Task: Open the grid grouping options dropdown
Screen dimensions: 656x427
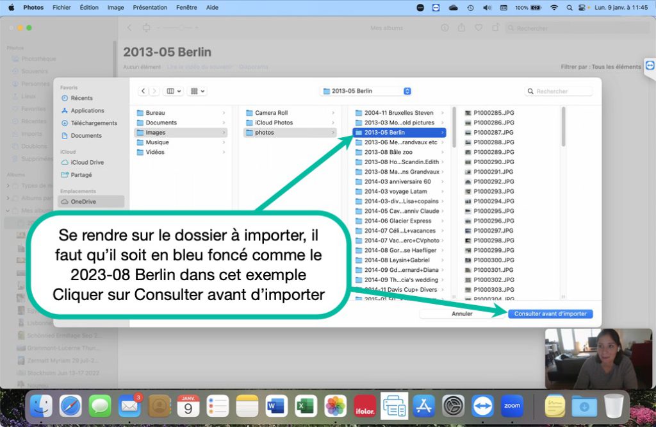Action: (x=198, y=92)
